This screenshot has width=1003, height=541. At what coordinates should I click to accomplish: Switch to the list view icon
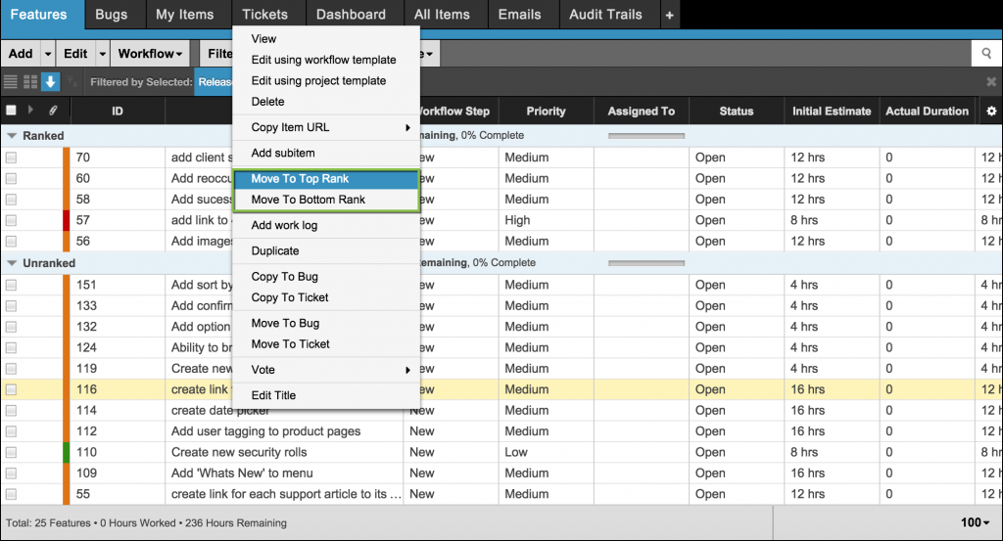point(10,82)
